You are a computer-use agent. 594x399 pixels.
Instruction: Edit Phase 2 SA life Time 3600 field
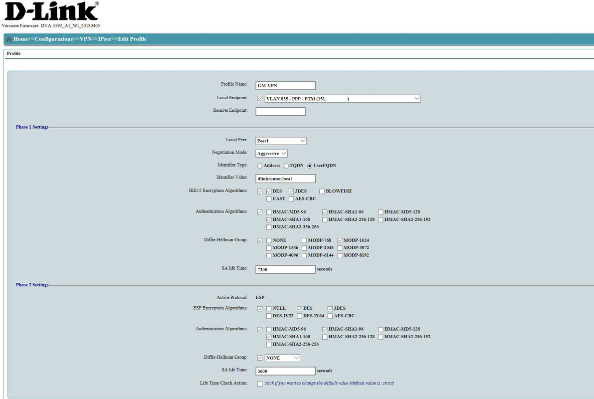[285, 371]
